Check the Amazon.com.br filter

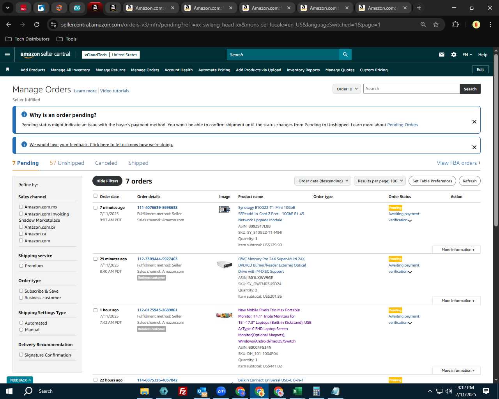point(21,227)
